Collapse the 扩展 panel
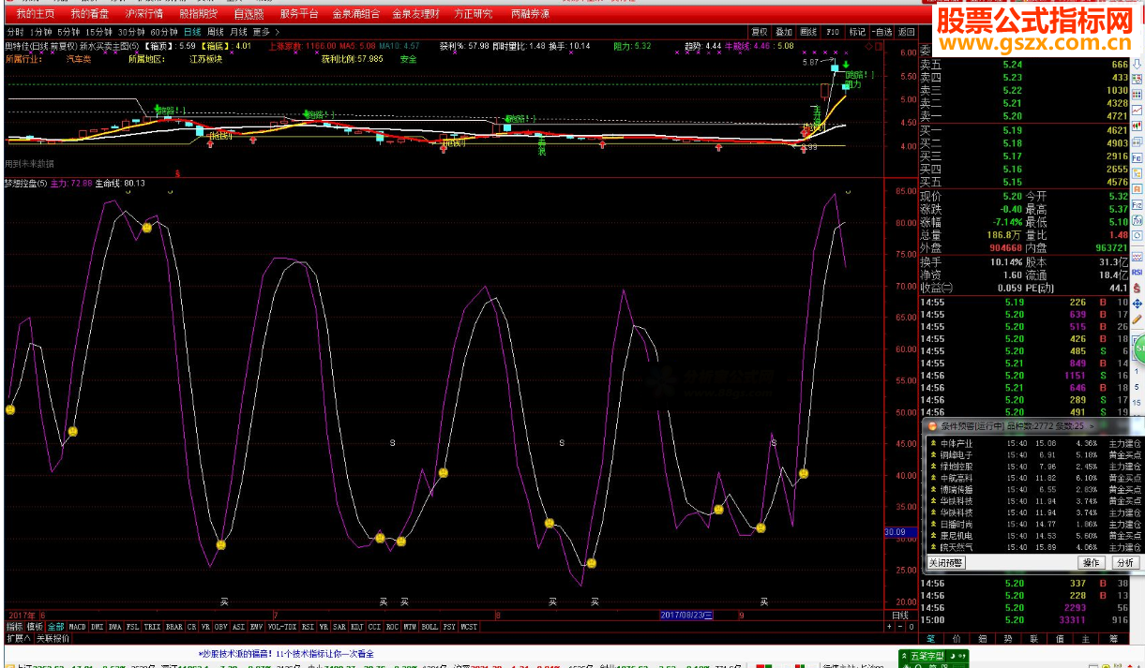Viewport: 1145px width, 668px height. coord(19,638)
